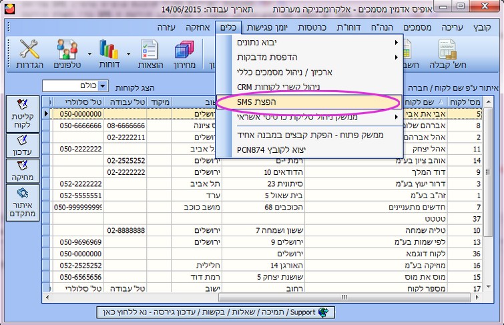This screenshot has width=504, height=325.
Task: Select יצוא לקובץ PCN874 entry
Action: pos(309,149)
